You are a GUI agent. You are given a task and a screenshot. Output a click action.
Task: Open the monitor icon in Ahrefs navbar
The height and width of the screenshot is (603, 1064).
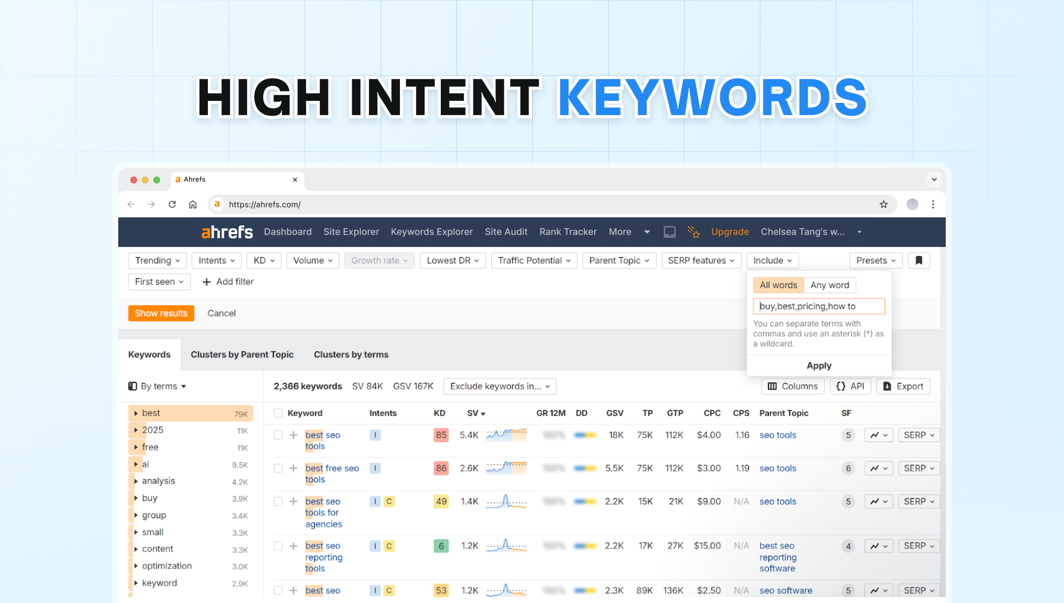coord(669,232)
